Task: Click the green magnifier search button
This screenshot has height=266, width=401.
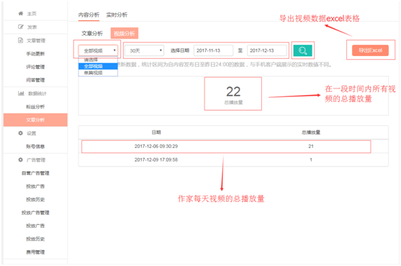Action: 302,50
